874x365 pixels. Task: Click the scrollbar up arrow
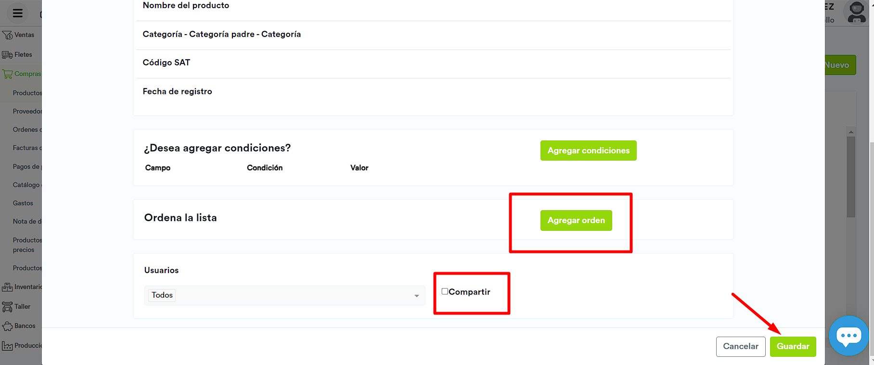851,132
